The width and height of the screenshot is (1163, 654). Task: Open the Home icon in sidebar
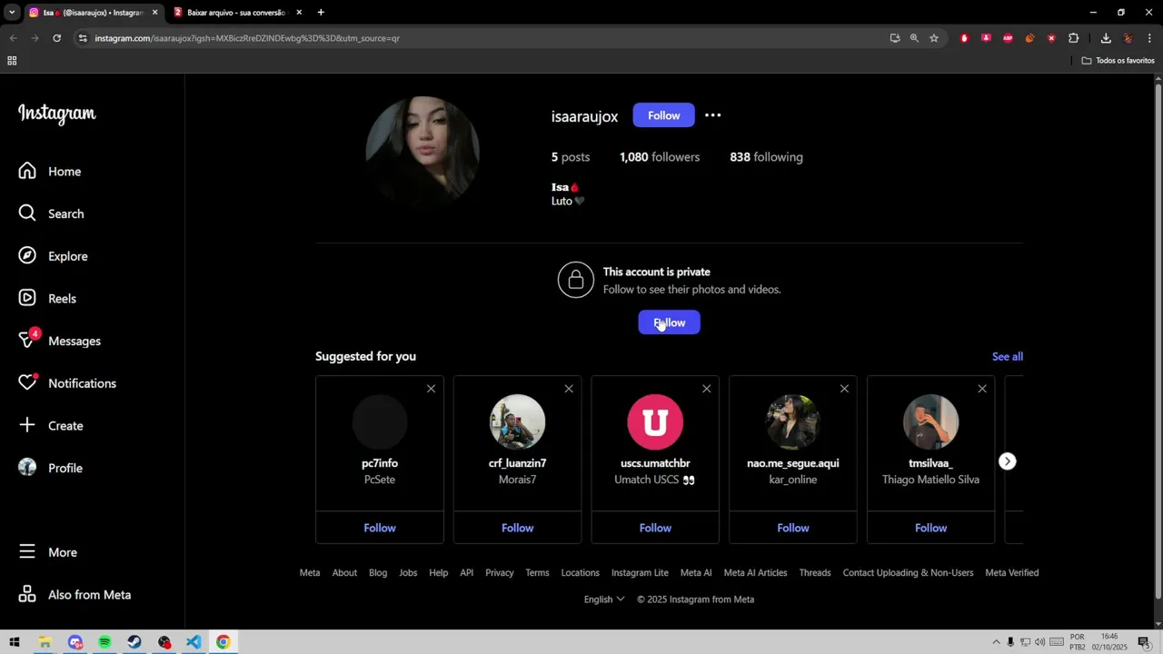(27, 171)
